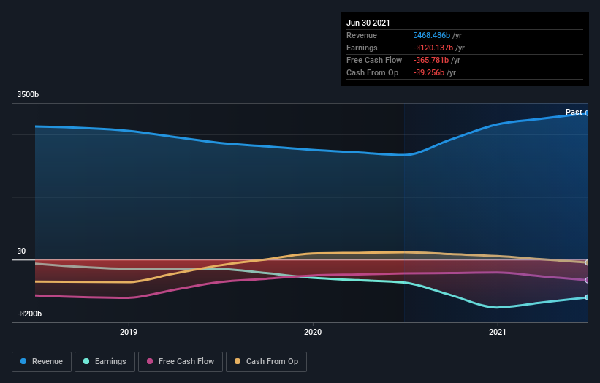Click the 0 y-axis label
The image size is (600, 383).
click(x=21, y=251)
